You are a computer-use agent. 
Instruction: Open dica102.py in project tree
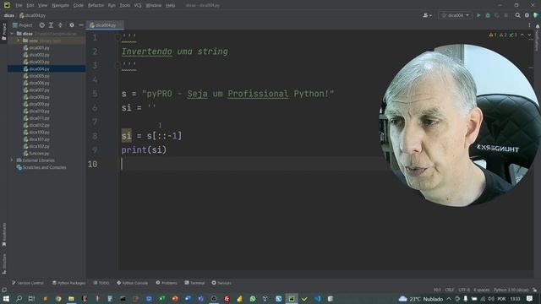point(36,146)
